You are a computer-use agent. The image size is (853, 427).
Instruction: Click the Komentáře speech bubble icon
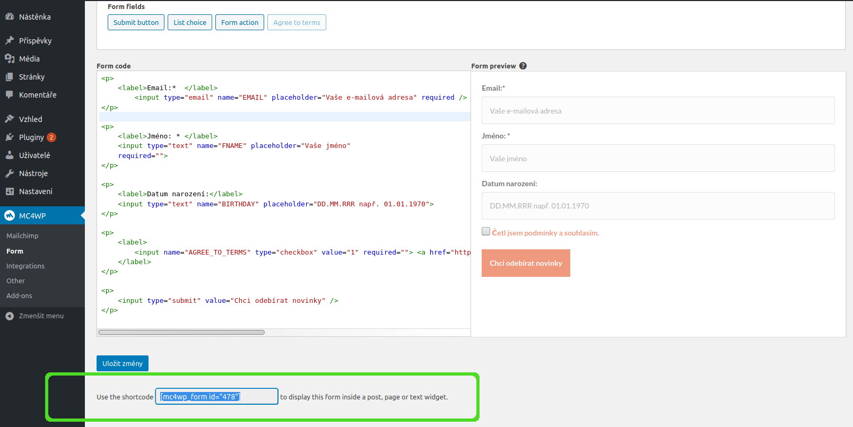click(x=10, y=94)
